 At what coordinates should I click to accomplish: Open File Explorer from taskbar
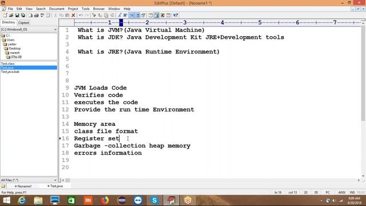[38, 200]
